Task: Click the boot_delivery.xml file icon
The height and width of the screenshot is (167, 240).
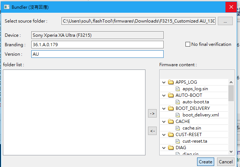Action: point(177,115)
